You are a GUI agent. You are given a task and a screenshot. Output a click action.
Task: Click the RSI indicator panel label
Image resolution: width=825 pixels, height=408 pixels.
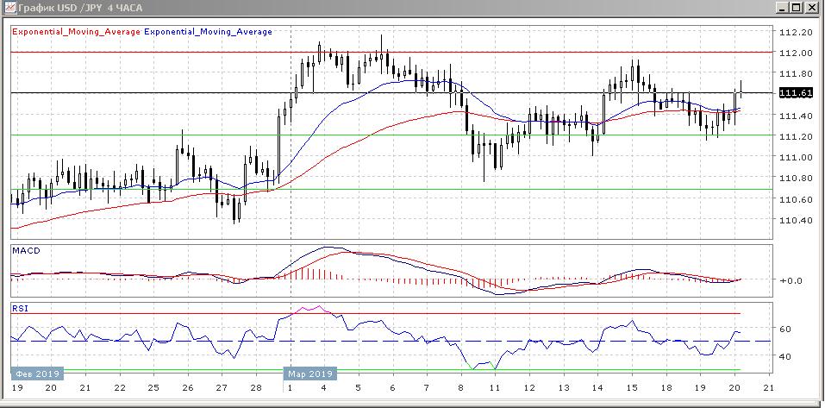point(19,307)
